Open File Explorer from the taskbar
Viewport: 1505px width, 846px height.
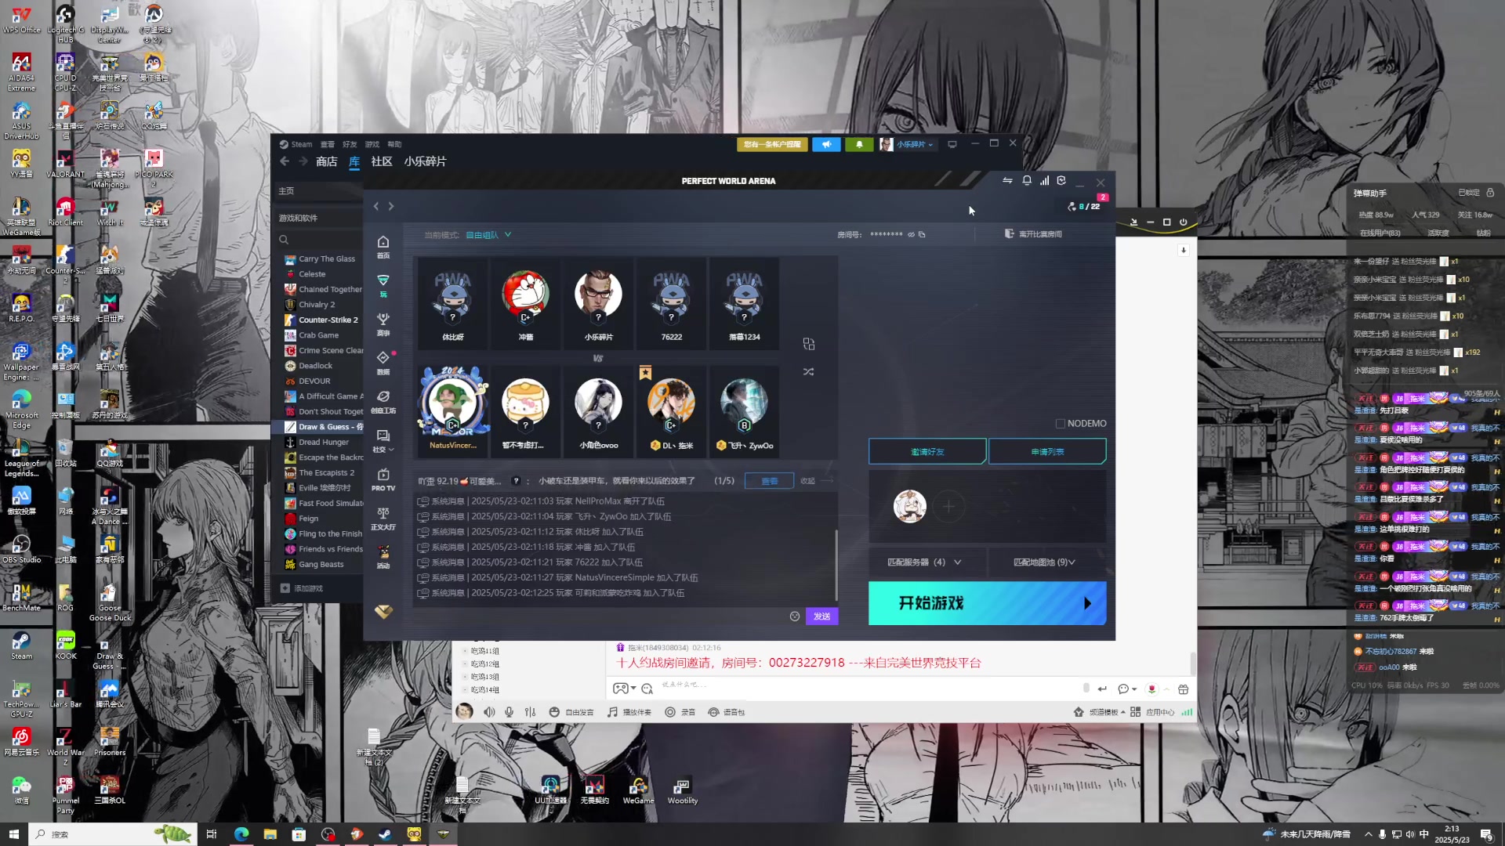coord(270,834)
